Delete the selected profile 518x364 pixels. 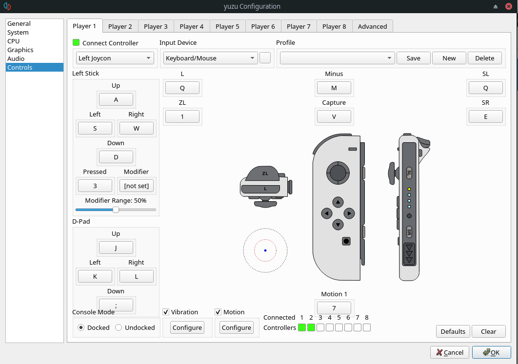click(485, 58)
